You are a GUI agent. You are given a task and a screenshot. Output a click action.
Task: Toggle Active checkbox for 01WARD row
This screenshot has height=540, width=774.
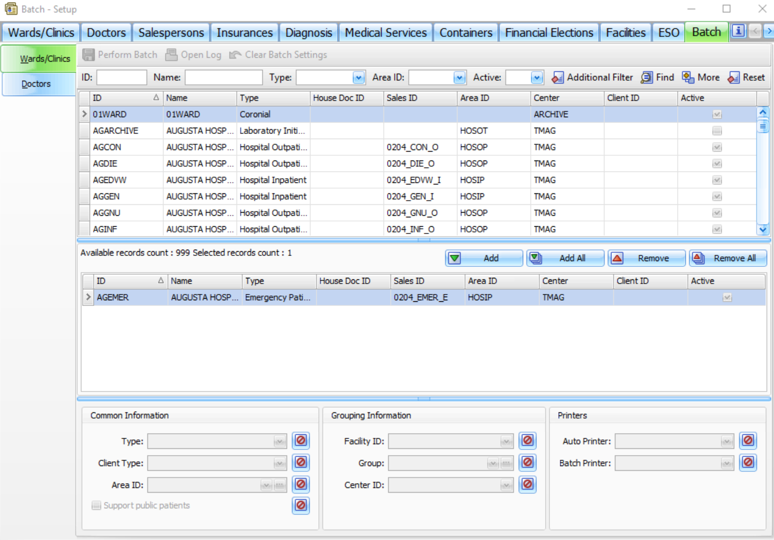click(717, 115)
